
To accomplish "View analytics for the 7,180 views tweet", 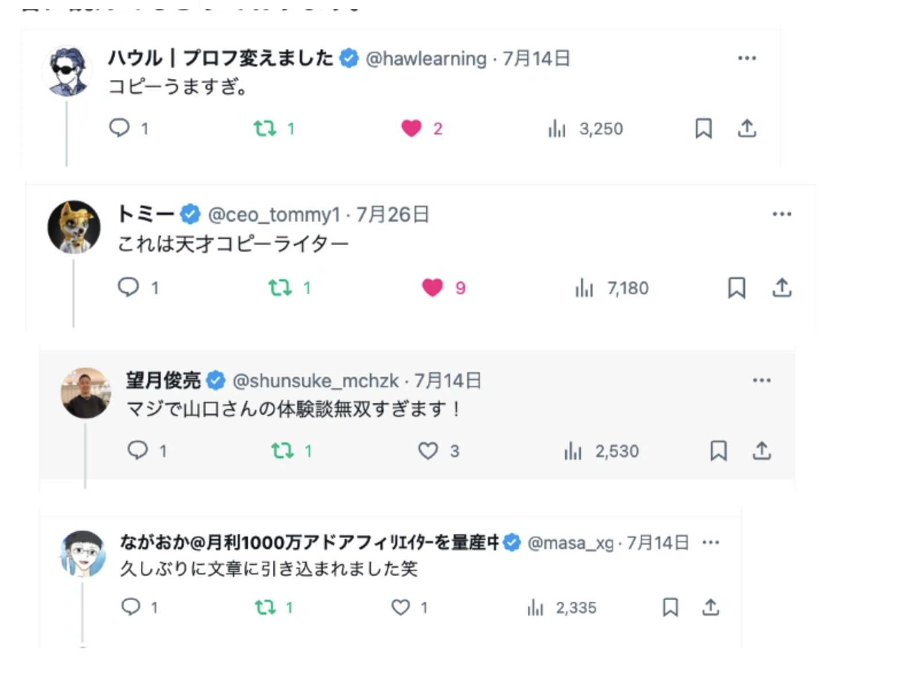I will [585, 288].
